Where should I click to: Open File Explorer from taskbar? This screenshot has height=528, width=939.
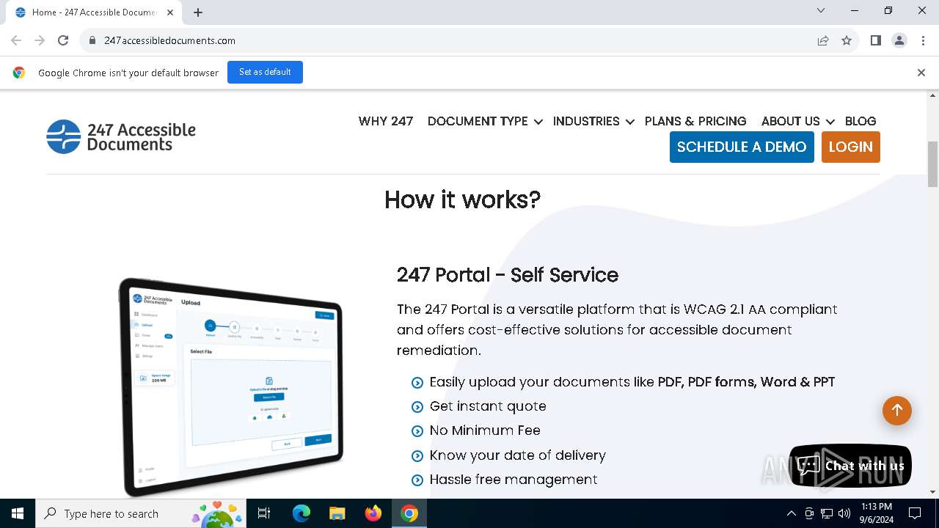337,513
